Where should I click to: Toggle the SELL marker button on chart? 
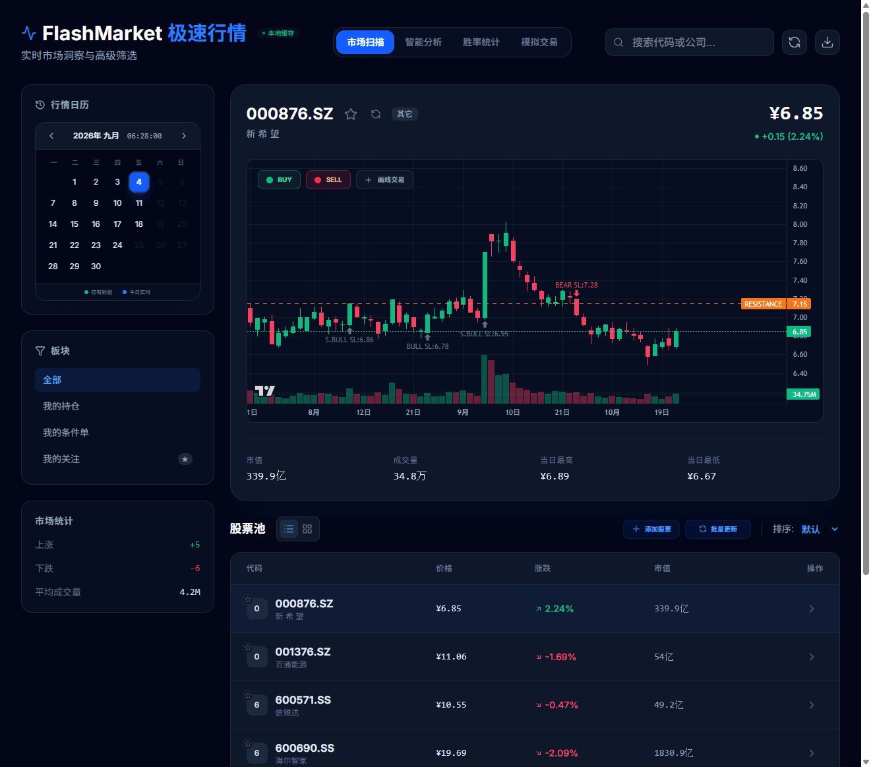click(x=328, y=180)
